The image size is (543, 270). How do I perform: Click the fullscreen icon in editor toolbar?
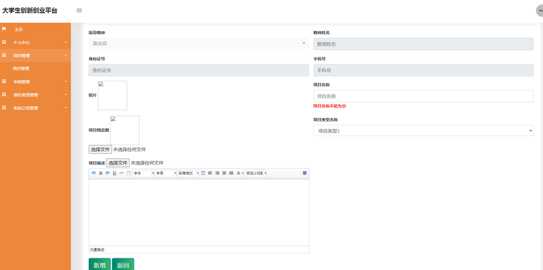coord(305,173)
